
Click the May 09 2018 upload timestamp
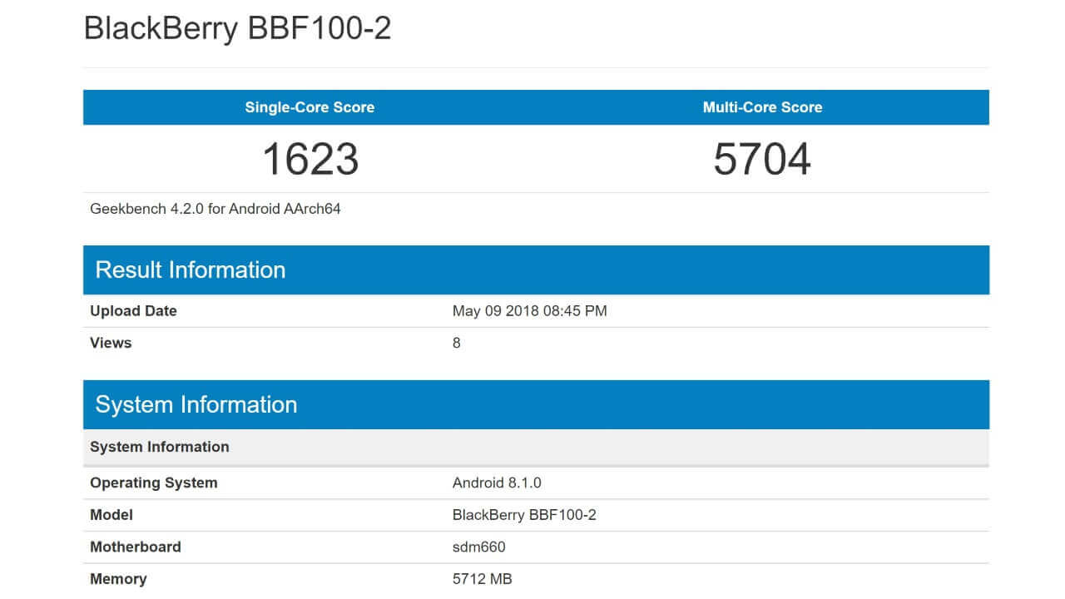coord(529,311)
